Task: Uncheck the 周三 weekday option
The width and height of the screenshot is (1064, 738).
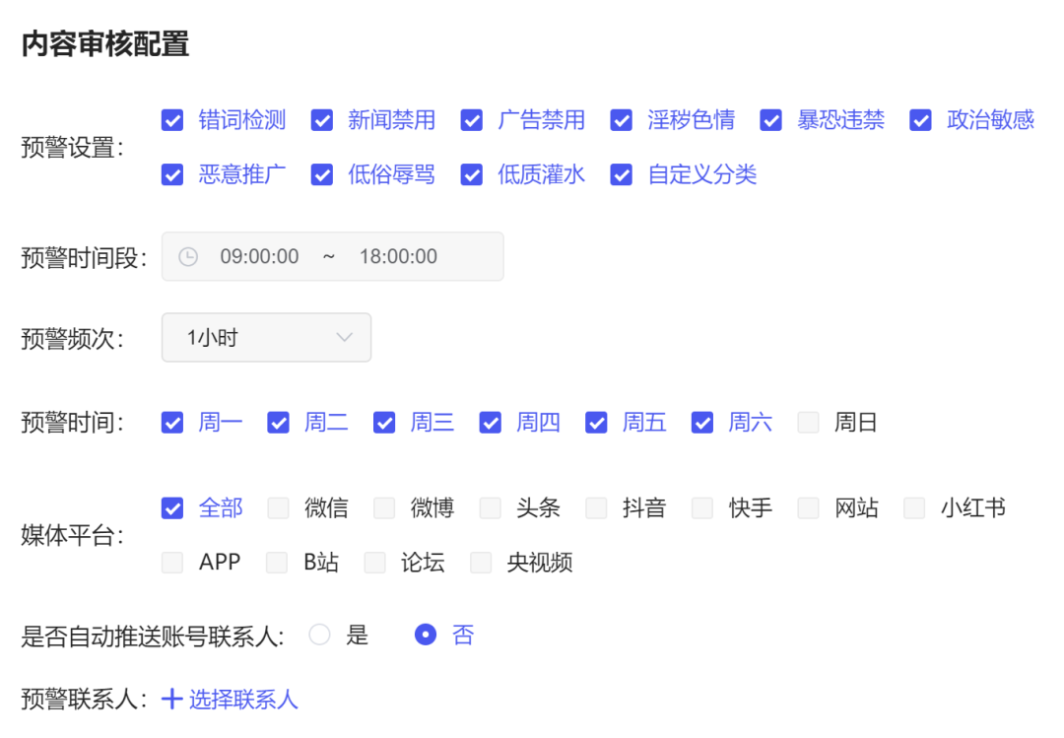Action: (384, 422)
